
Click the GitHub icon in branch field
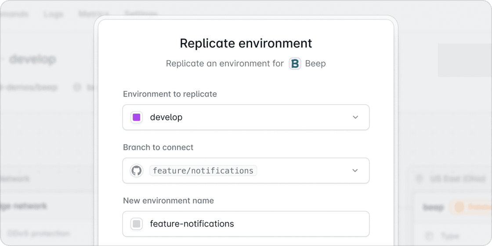tap(137, 170)
